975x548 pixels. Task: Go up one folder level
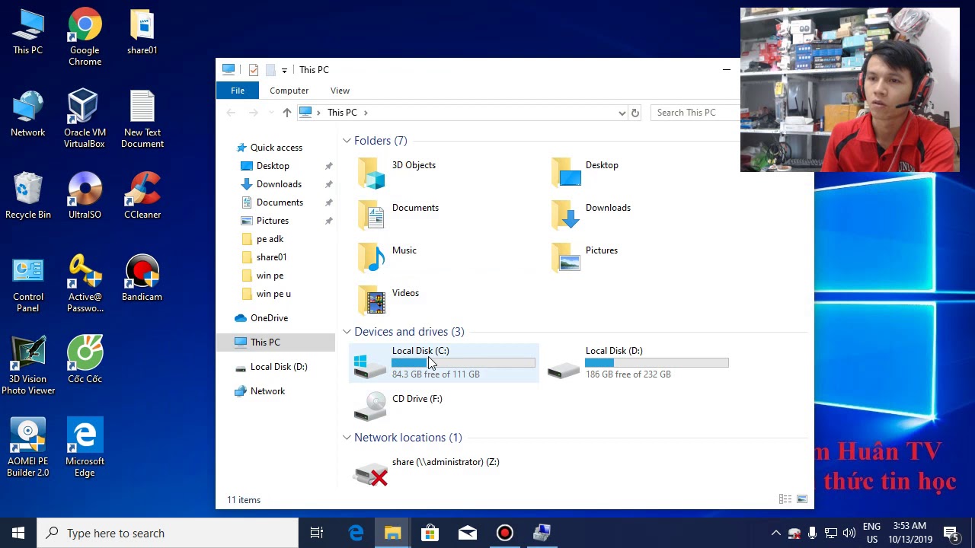click(x=287, y=113)
